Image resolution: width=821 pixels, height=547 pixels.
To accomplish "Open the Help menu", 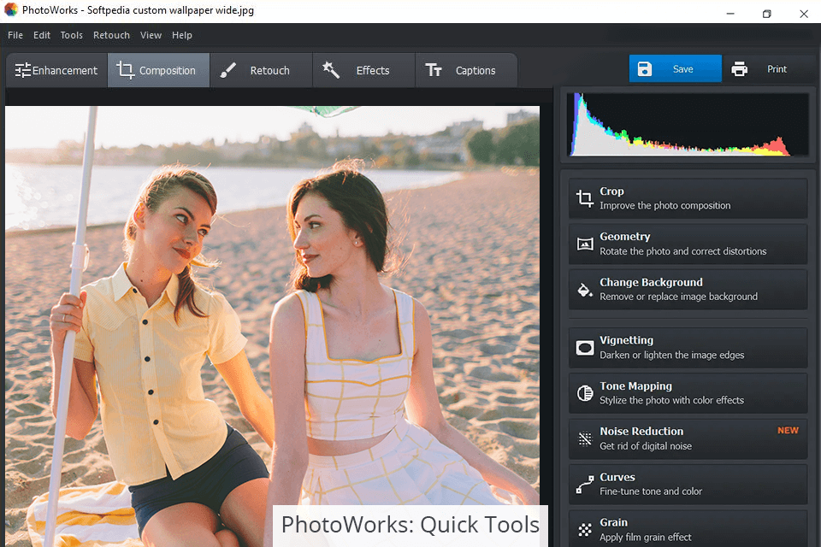I will [181, 35].
